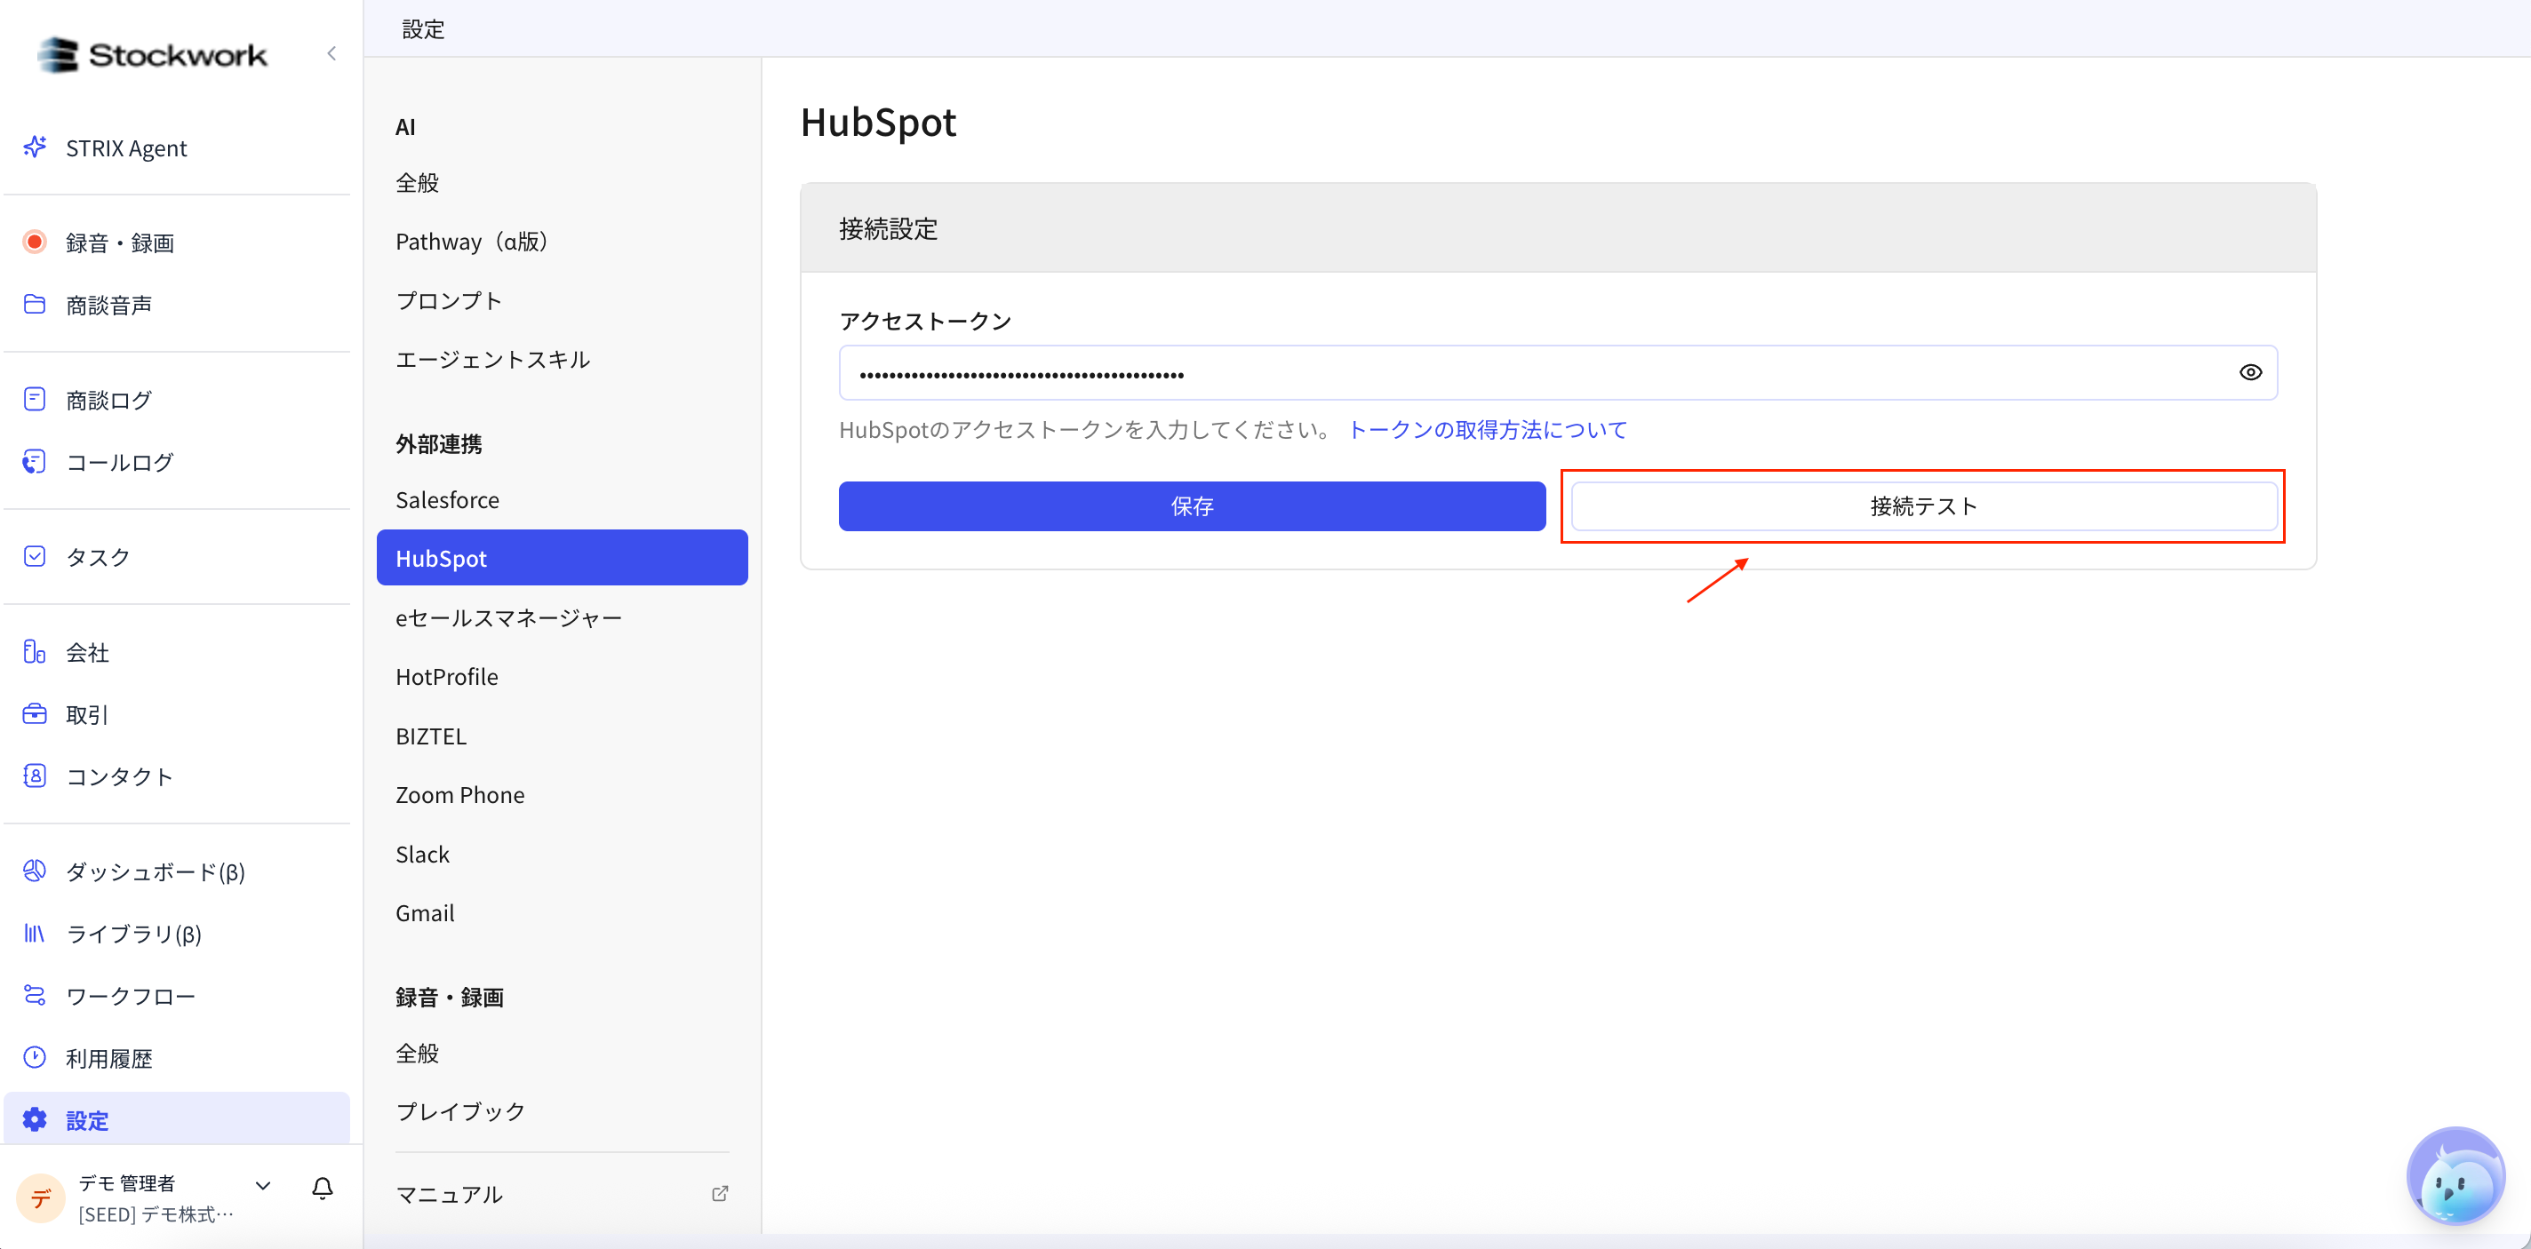Screen dimensions: 2531x1249
Task: Select HubSpot integration item
Action: click(562, 558)
